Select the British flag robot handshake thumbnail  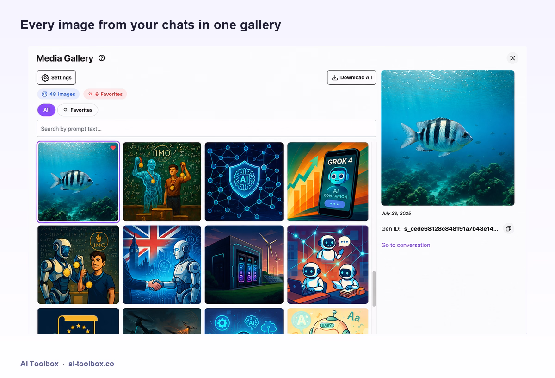pyautogui.click(x=162, y=265)
